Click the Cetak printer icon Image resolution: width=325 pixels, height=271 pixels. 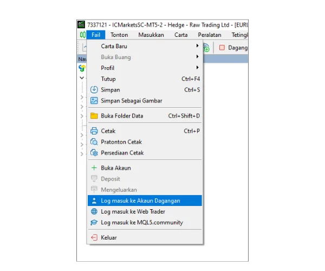click(94, 131)
